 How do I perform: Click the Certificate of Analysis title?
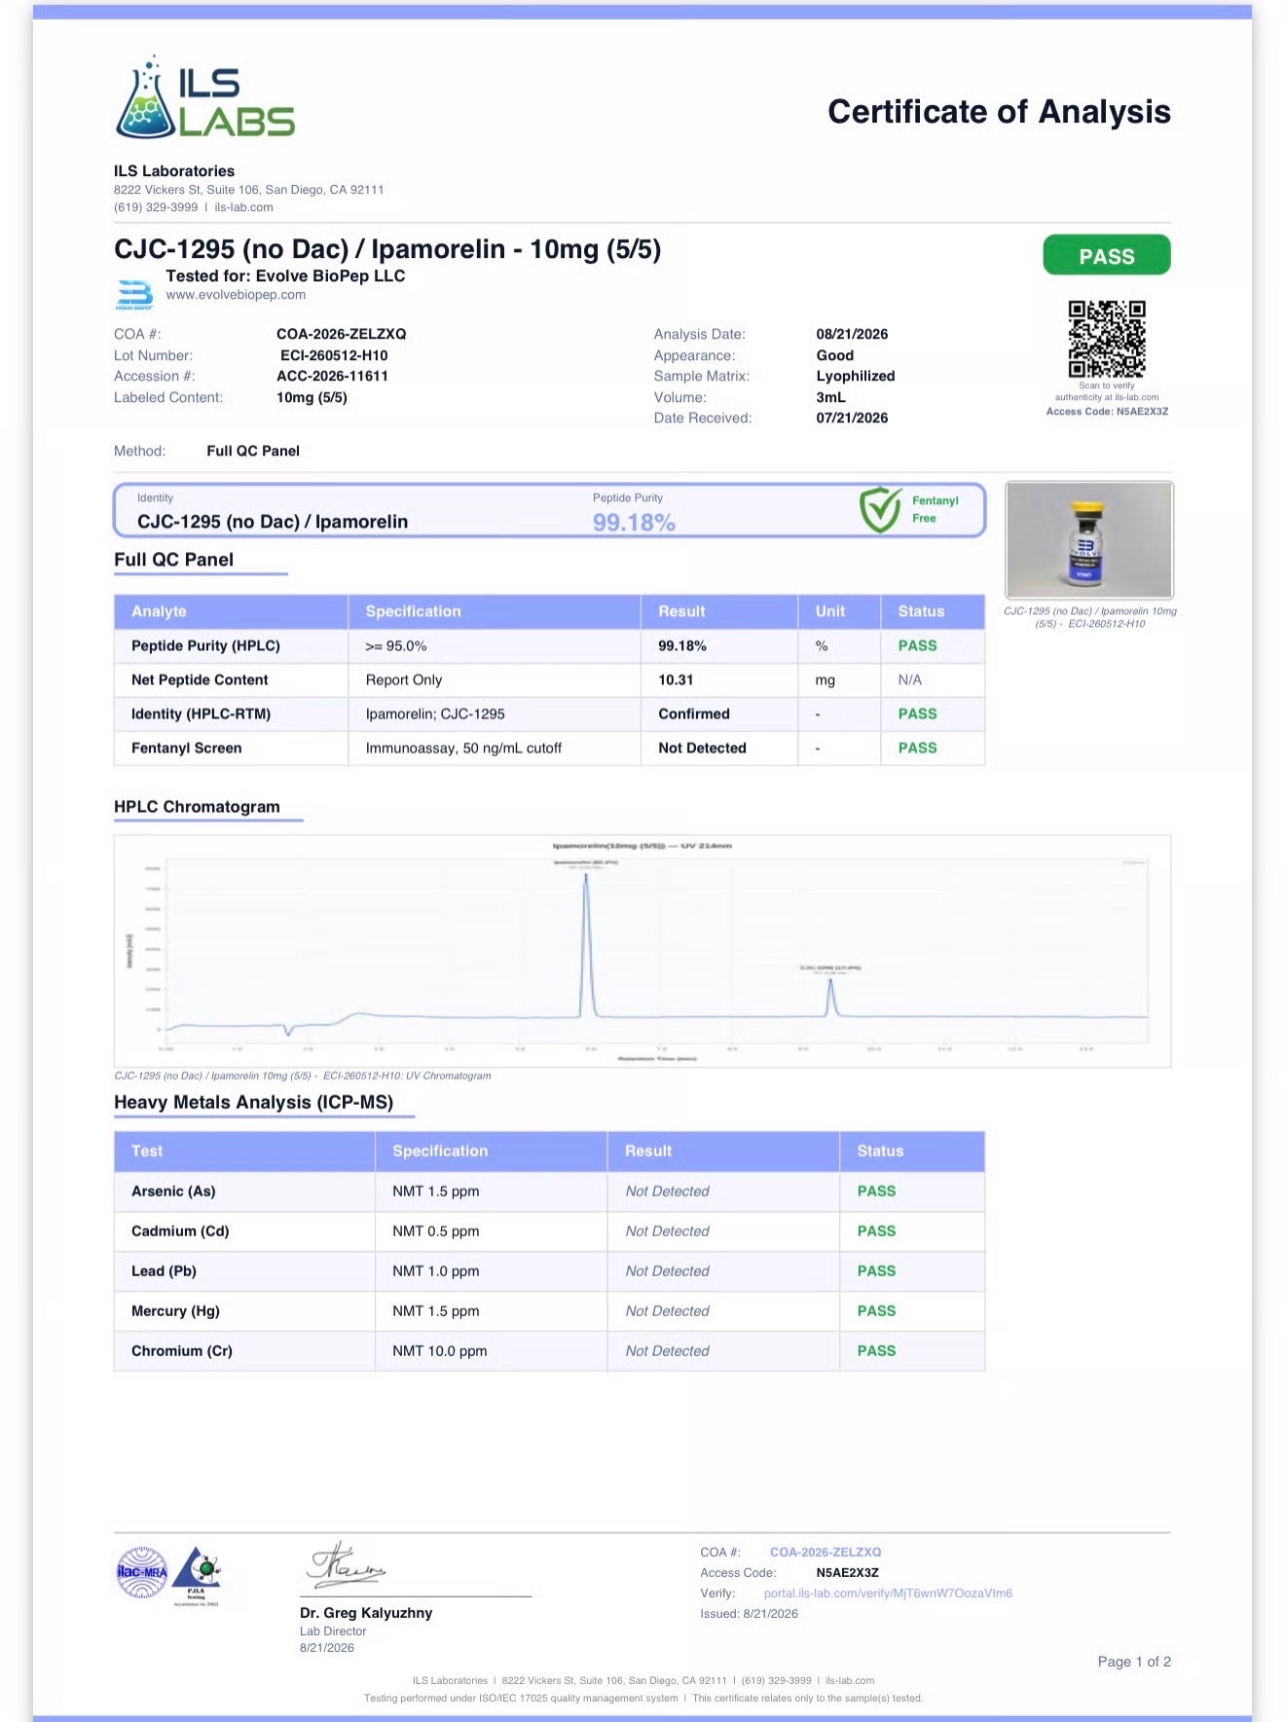[x=999, y=112]
